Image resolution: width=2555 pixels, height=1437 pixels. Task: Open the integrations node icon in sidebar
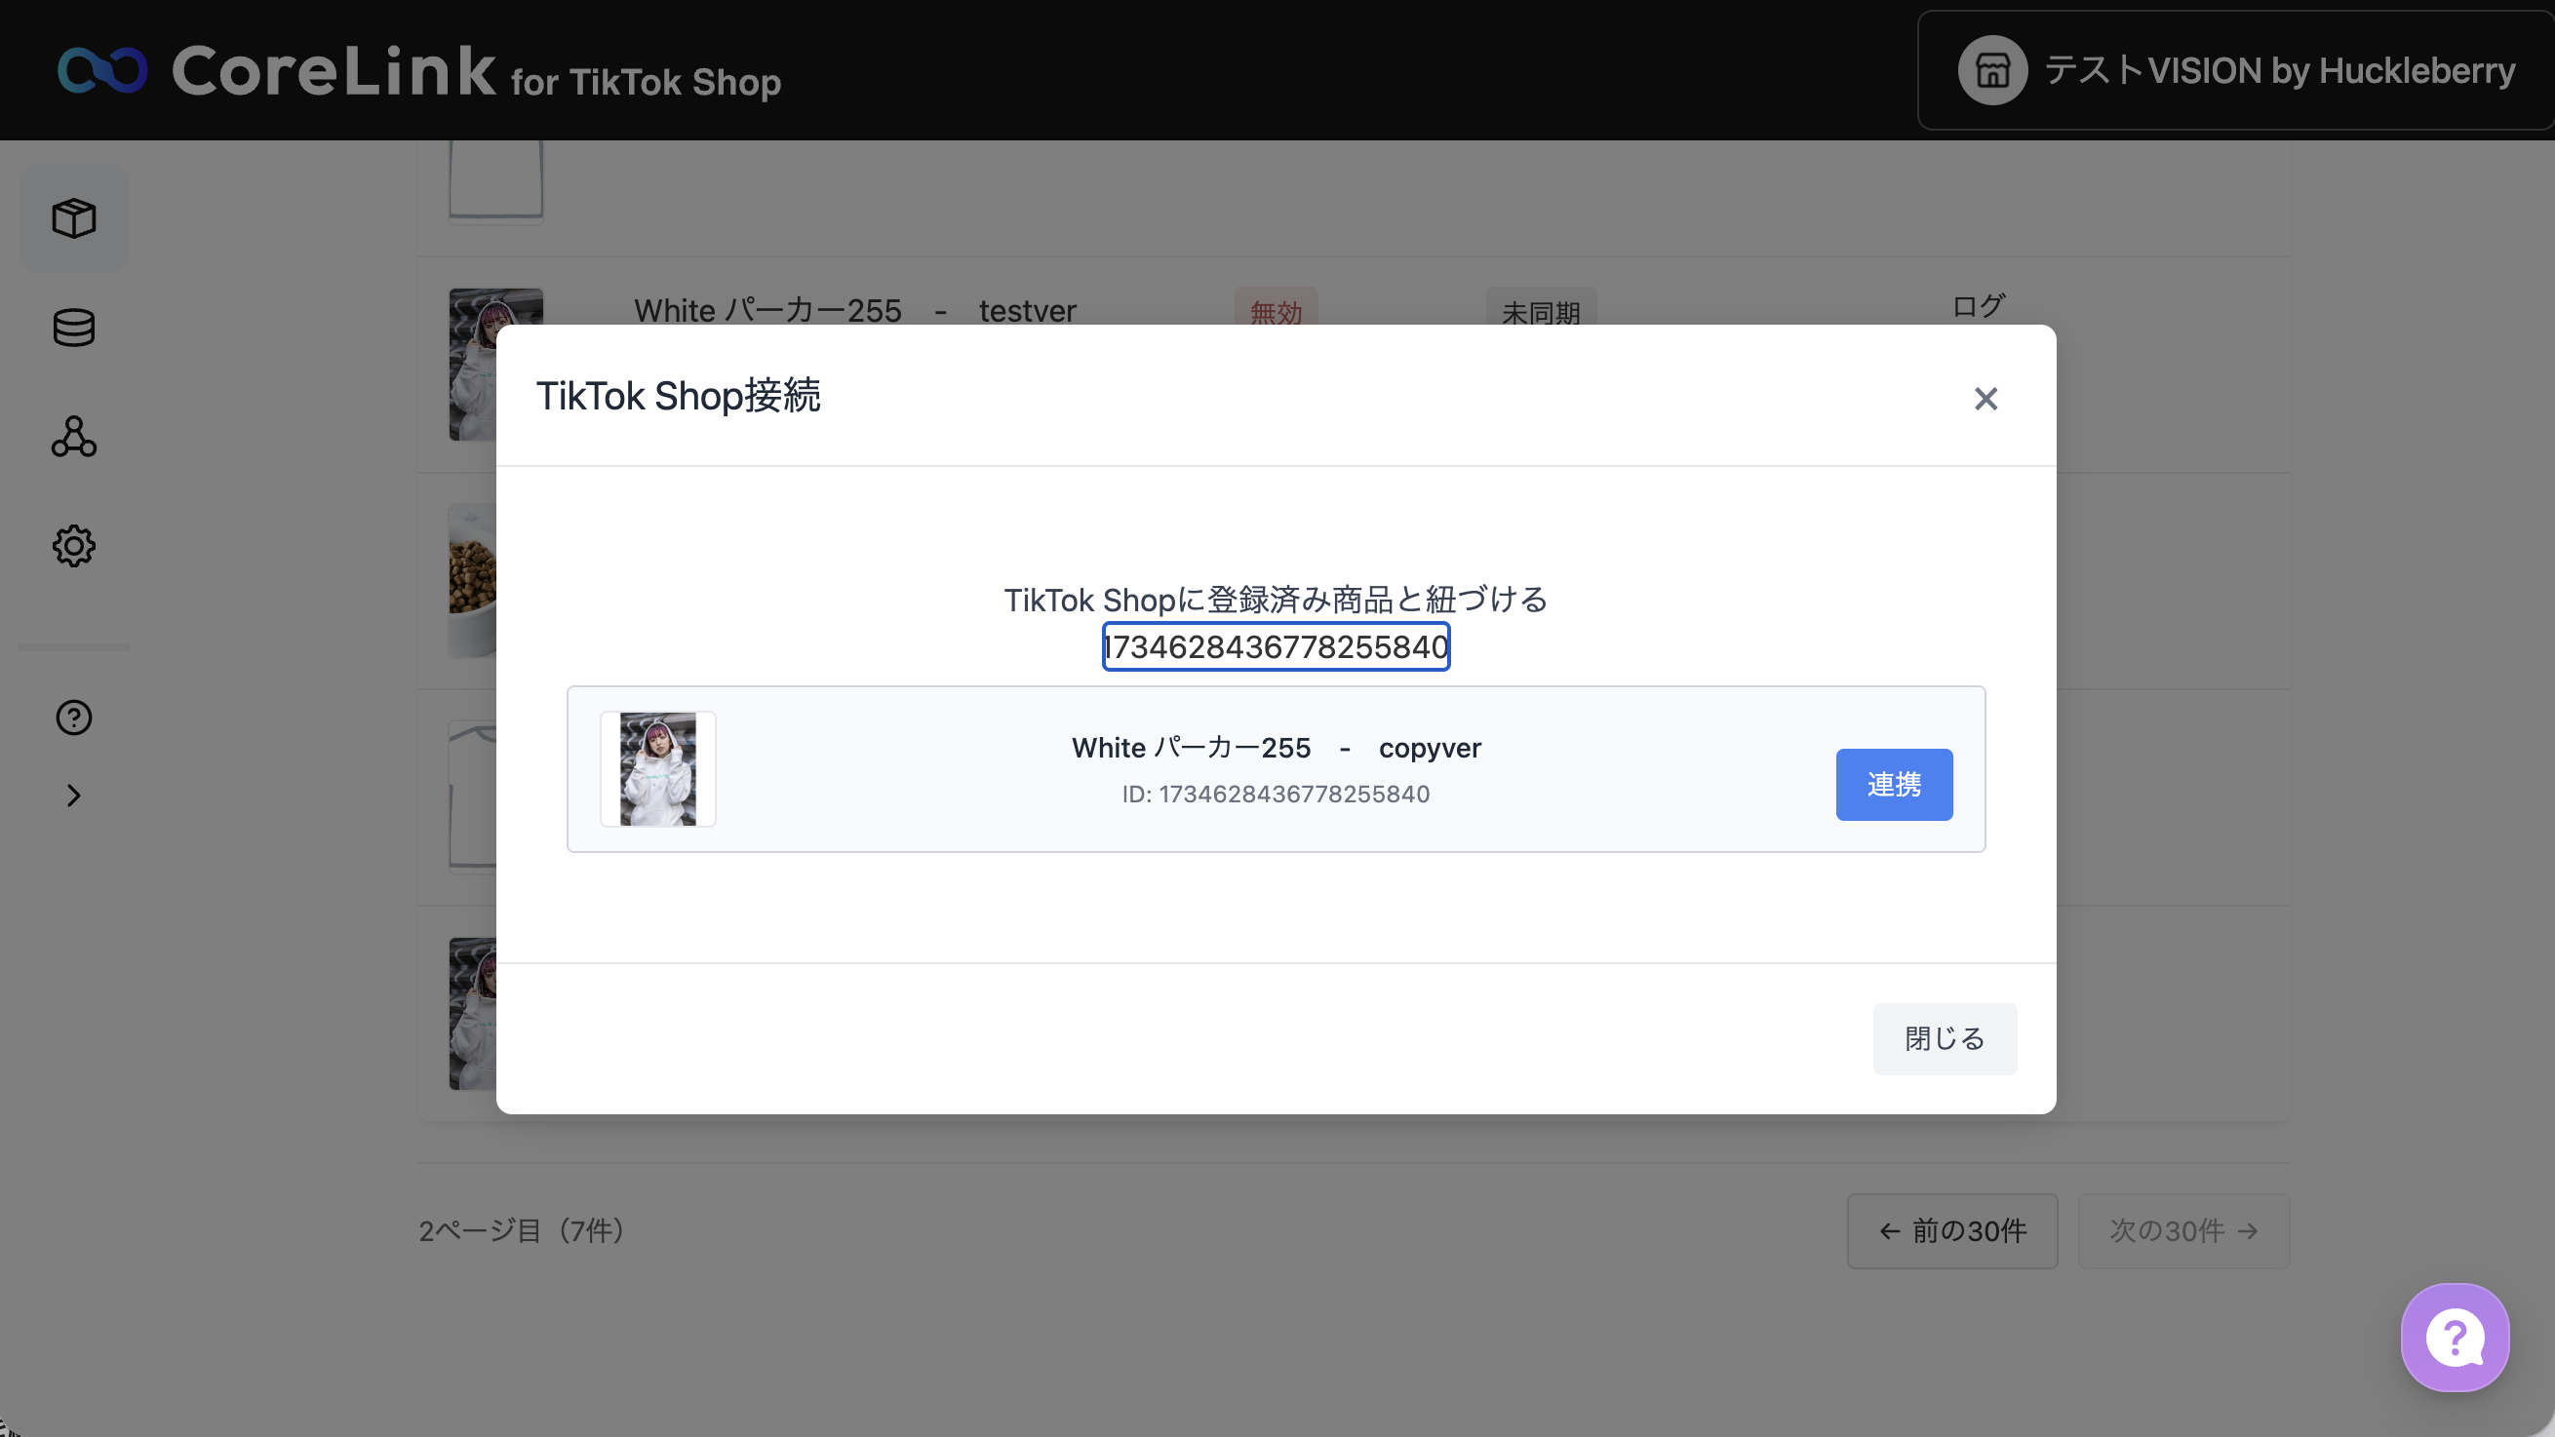point(73,437)
